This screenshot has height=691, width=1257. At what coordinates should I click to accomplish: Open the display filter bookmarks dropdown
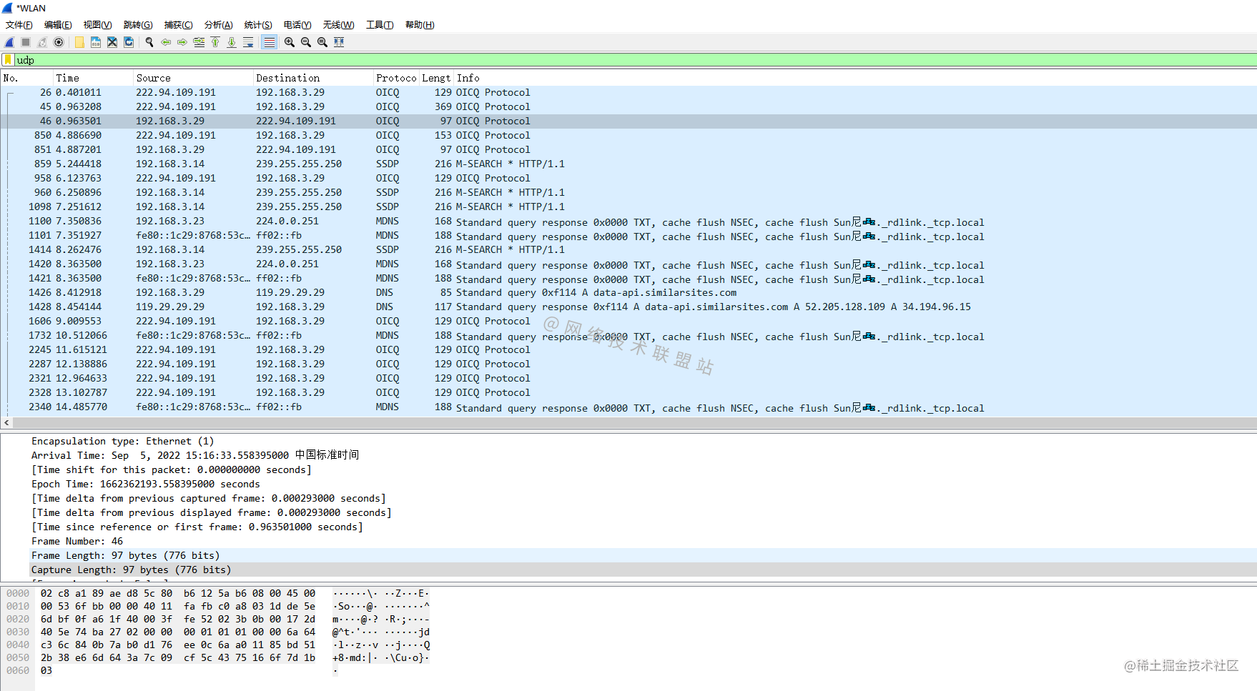[7, 60]
